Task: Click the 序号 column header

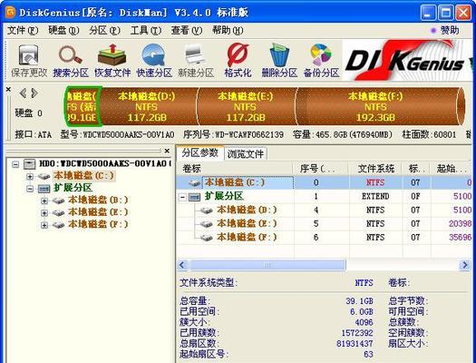Action: pos(321,168)
